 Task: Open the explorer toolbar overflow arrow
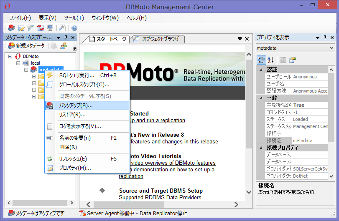74,48
